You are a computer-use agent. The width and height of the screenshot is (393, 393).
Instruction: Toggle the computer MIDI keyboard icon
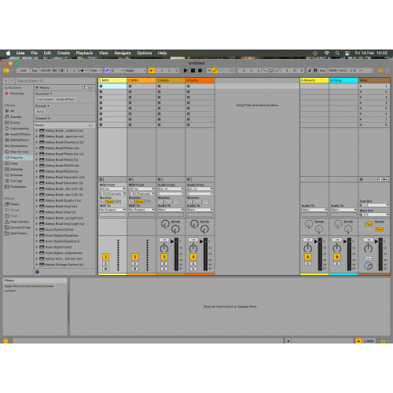click(x=315, y=71)
